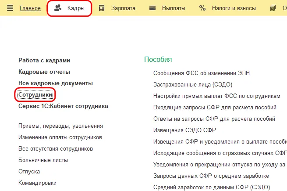Click the documents icon after Налоги и взносы
Image resolution: width=287 pixels, height=191 pixels.
[273, 8]
